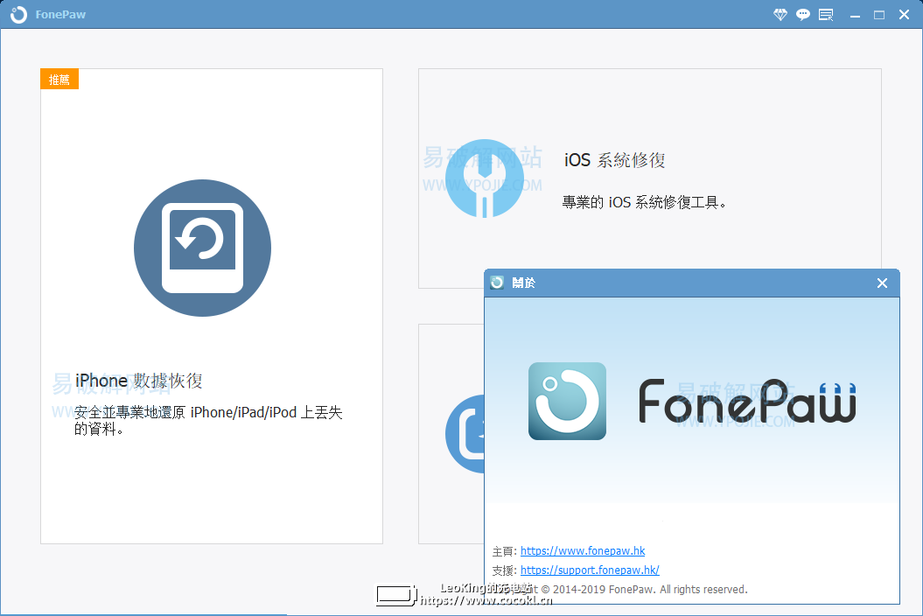Open the menu list icon in title bar
Viewport: 923px width, 616px height.
[827, 15]
